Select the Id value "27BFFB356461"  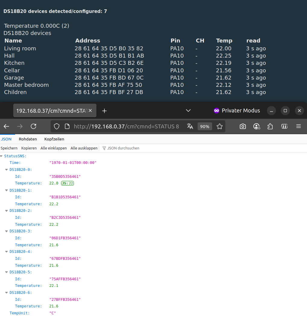coord(65,299)
